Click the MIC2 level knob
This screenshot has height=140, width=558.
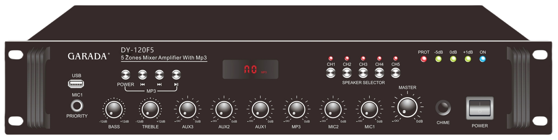(333, 109)
